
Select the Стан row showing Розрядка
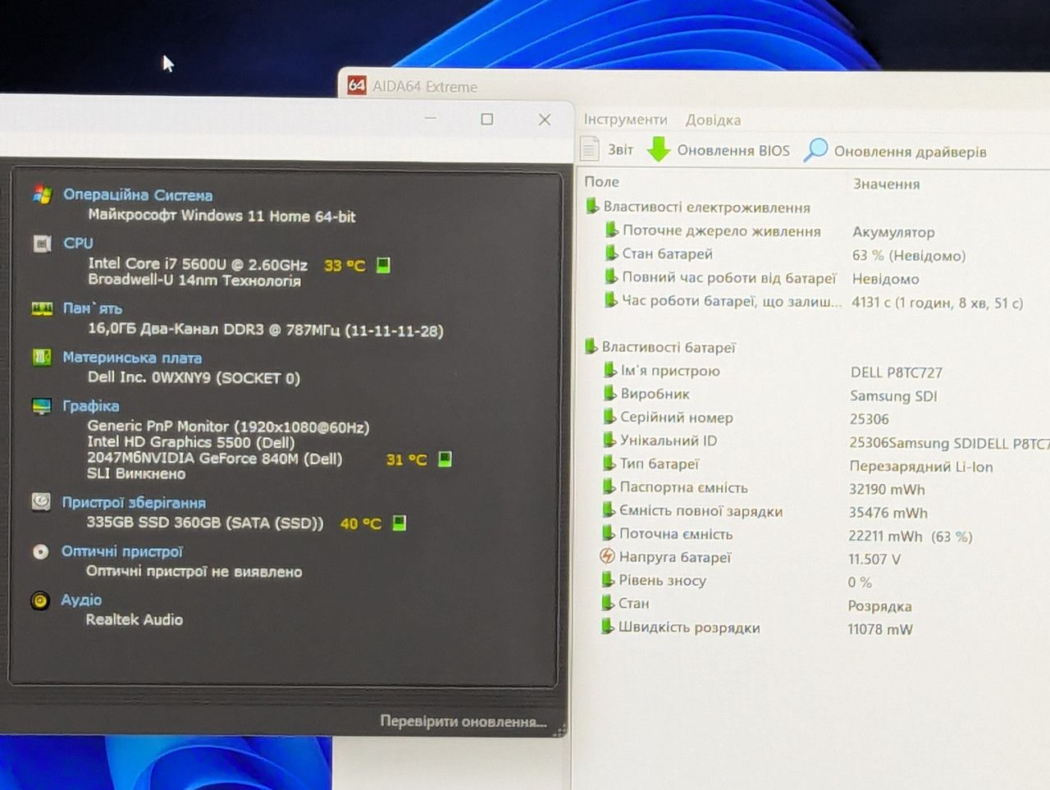824,605
